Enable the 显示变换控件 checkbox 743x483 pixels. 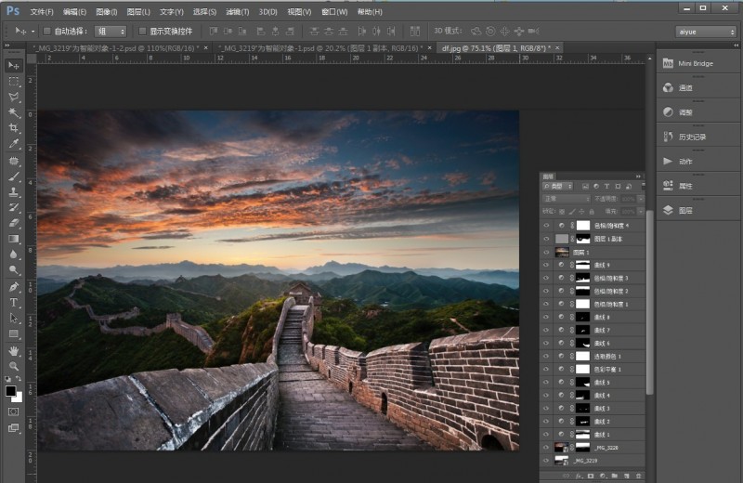coord(142,32)
